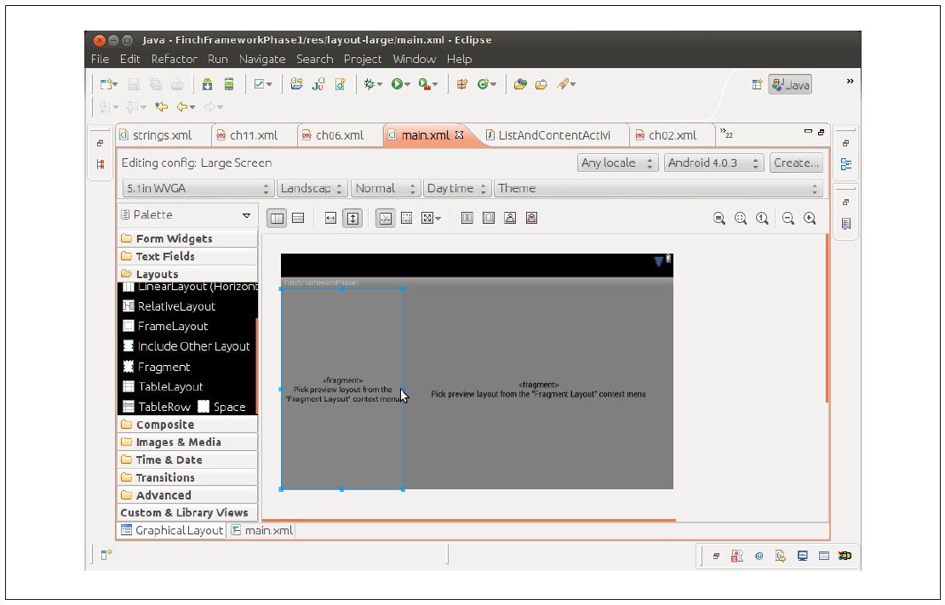Image resolution: width=945 pixels, height=605 pixels.
Task: Click the green Run button icon
Action: click(x=397, y=84)
